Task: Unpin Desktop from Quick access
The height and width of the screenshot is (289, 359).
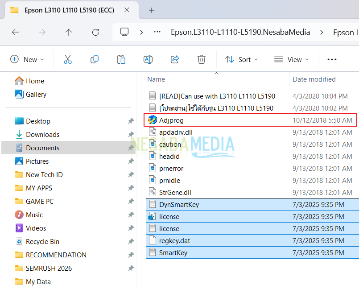Action: [x=131, y=121]
